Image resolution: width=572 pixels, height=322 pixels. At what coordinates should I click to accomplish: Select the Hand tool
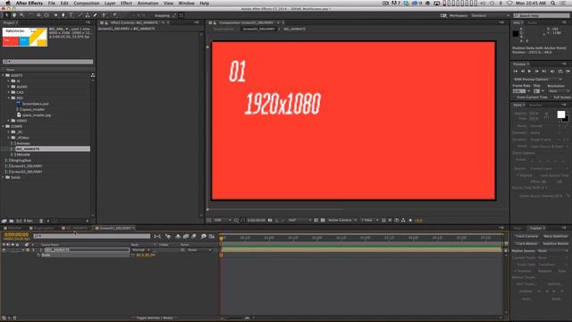point(14,15)
